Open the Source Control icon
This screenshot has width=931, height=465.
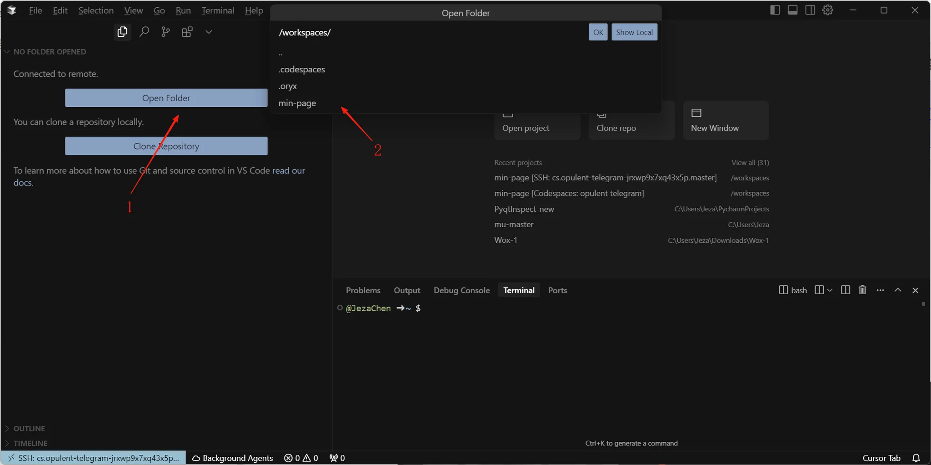click(x=165, y=32)
